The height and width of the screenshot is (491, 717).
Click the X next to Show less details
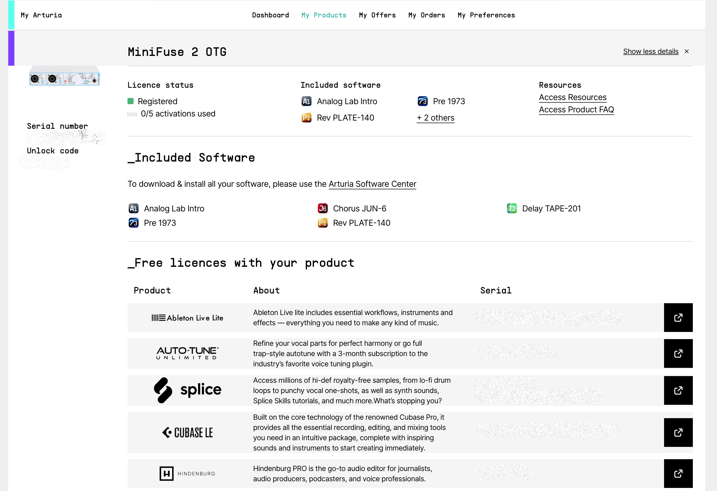pyautogui.click(x=686, y=52)
